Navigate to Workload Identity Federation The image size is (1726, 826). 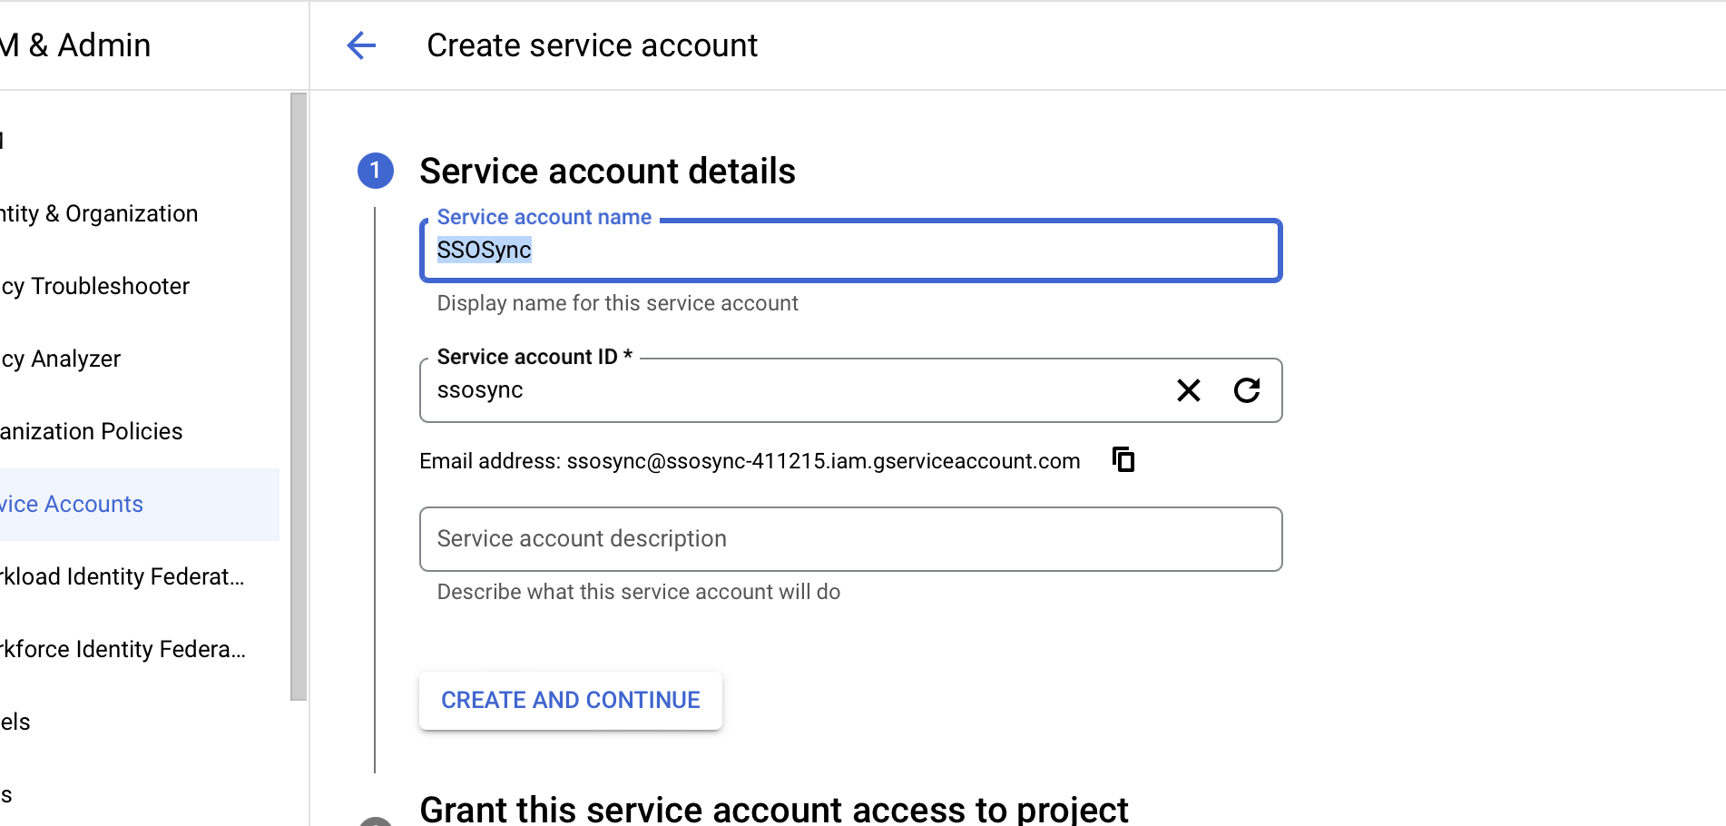(123, 576)
